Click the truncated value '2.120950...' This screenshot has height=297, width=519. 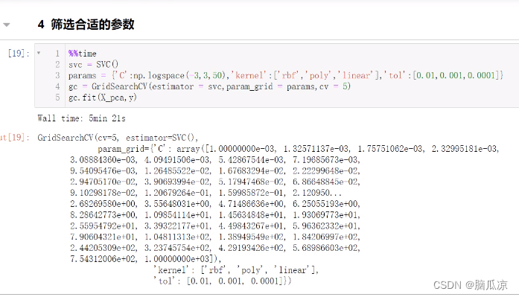[316, 193]
